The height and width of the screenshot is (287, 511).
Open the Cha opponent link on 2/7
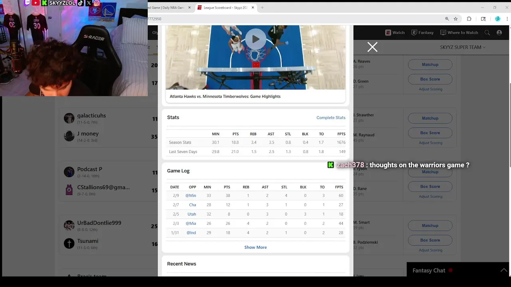point(192,205)
